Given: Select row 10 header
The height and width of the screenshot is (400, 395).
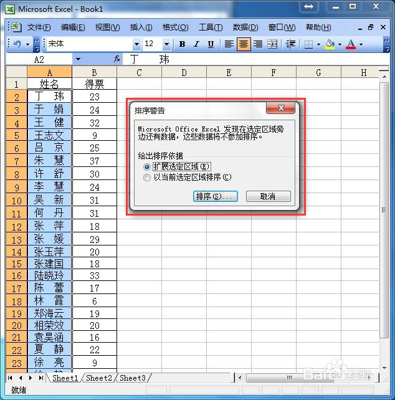Looking at the screenshot, I should [x=17, y=201].
